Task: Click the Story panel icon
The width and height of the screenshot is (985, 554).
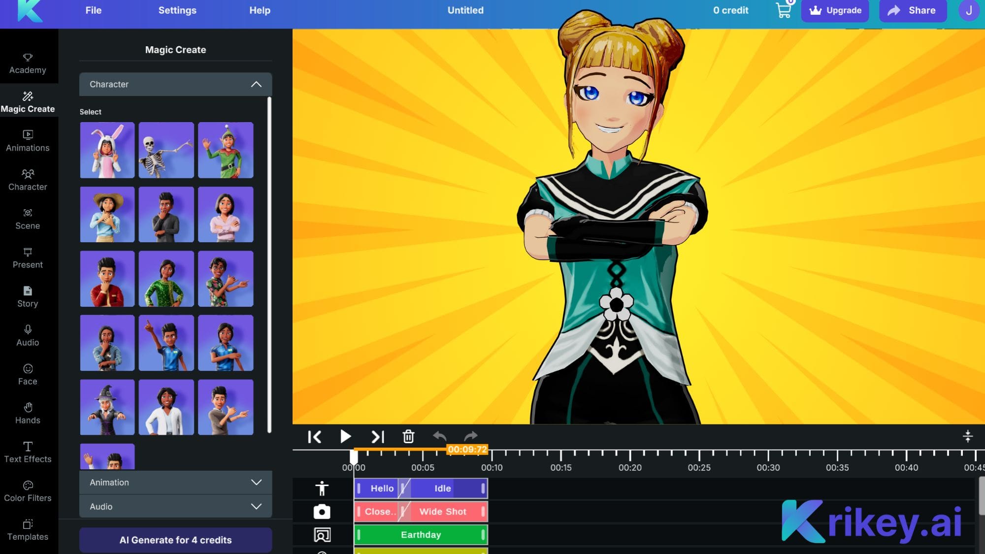Action: coord(27,296)
